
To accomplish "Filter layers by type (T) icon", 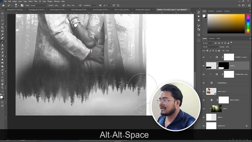I will [222, 43].
